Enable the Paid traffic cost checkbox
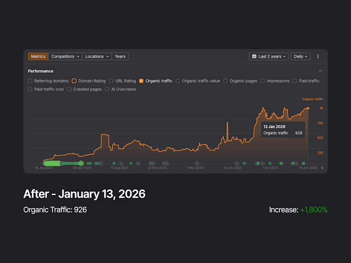 click(30, 89)
